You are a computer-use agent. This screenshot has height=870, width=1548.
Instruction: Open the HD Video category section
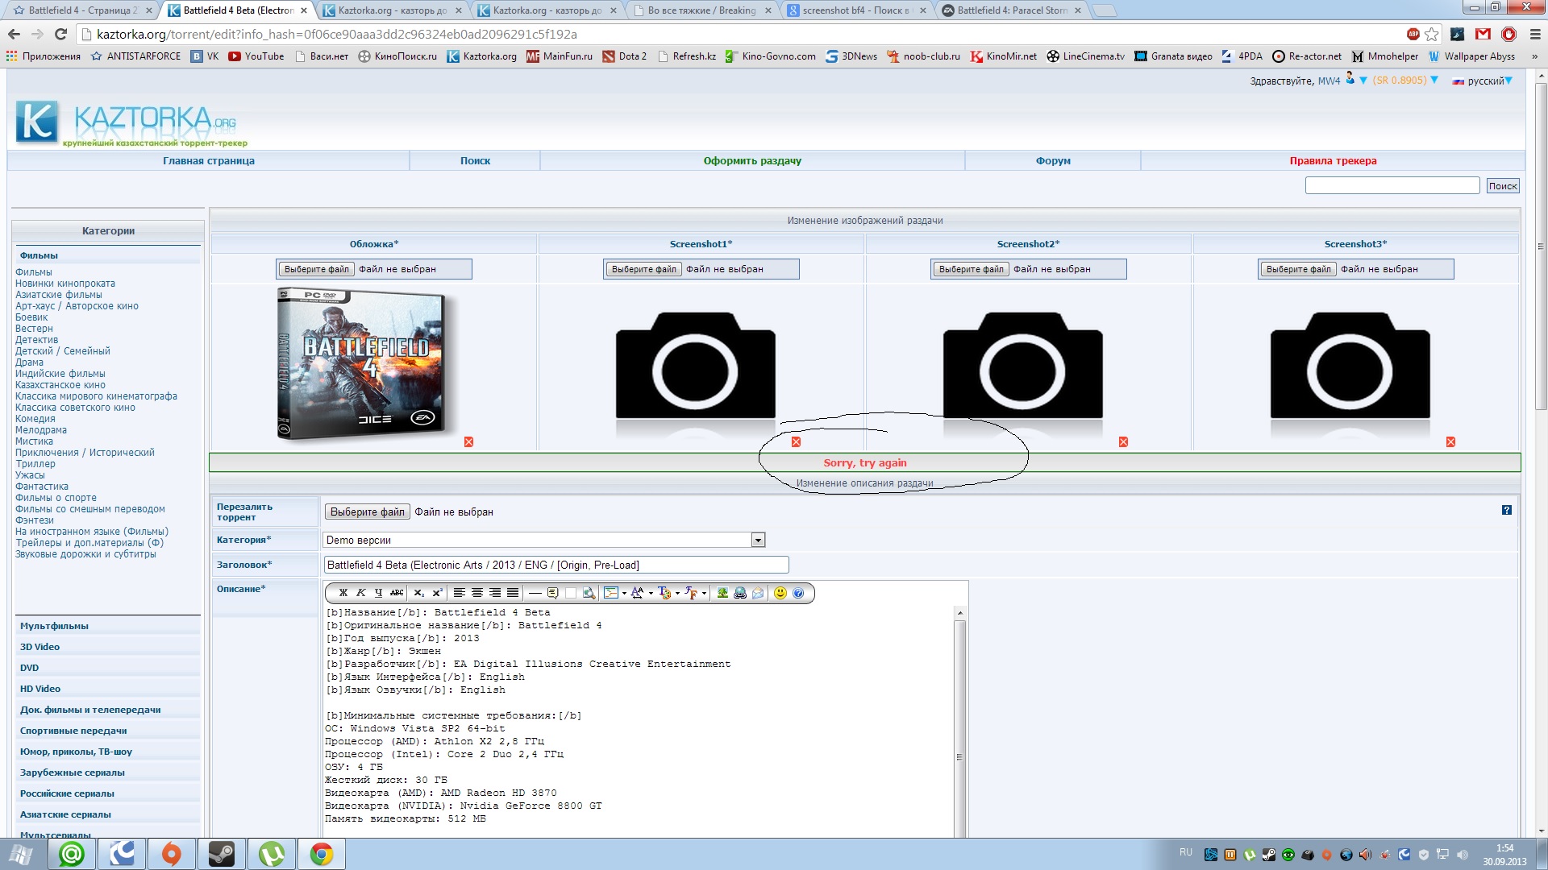click(40, 689)
